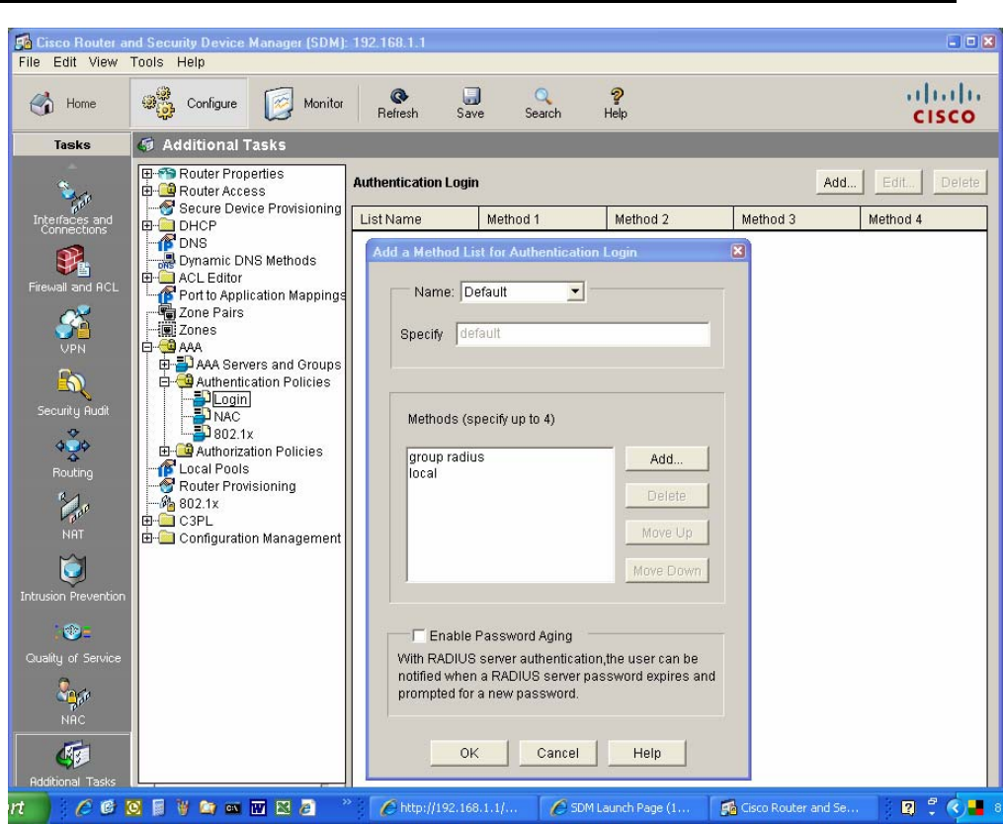Screen dimensions: 1003x824
Task: Switch to SDM Launch Page taskbar window
Action: 622,808
